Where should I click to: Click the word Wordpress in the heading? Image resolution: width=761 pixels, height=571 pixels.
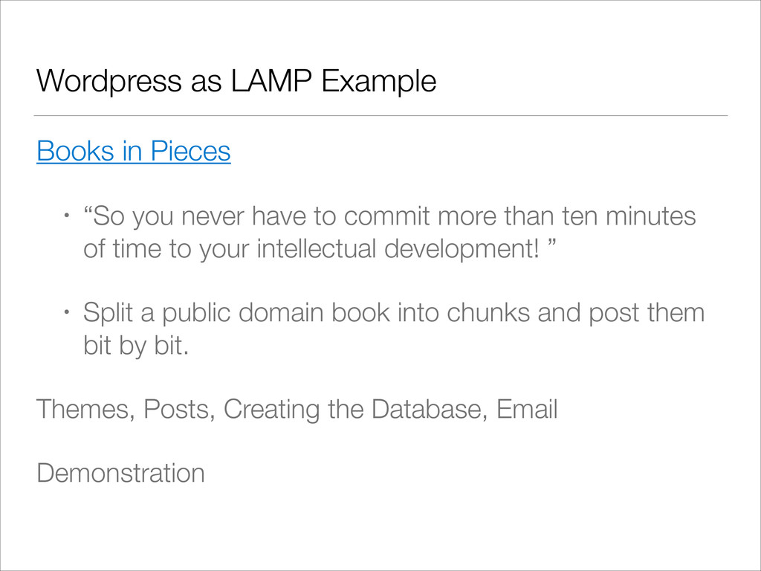(x=109, y=80)
